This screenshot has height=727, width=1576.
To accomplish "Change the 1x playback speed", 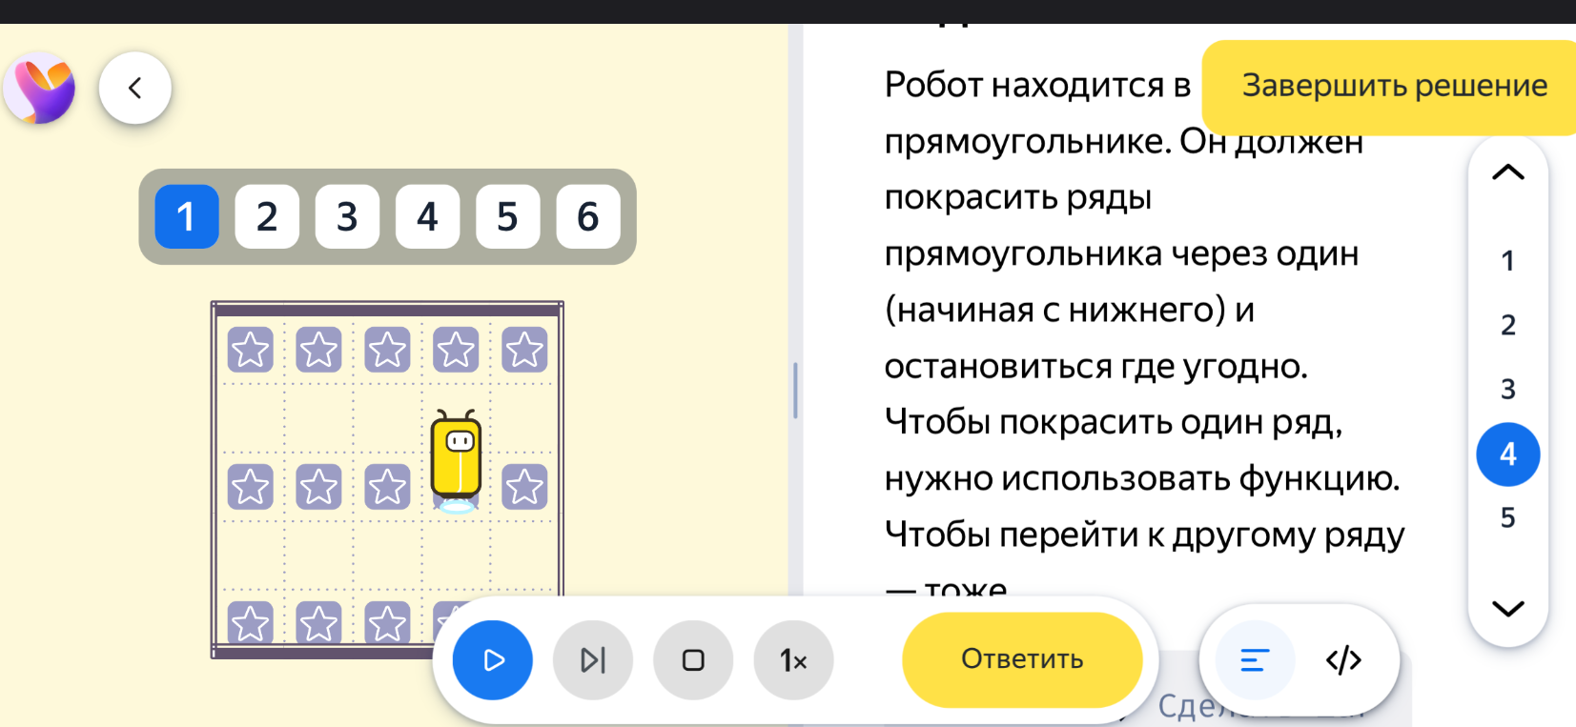I will 793,659.
